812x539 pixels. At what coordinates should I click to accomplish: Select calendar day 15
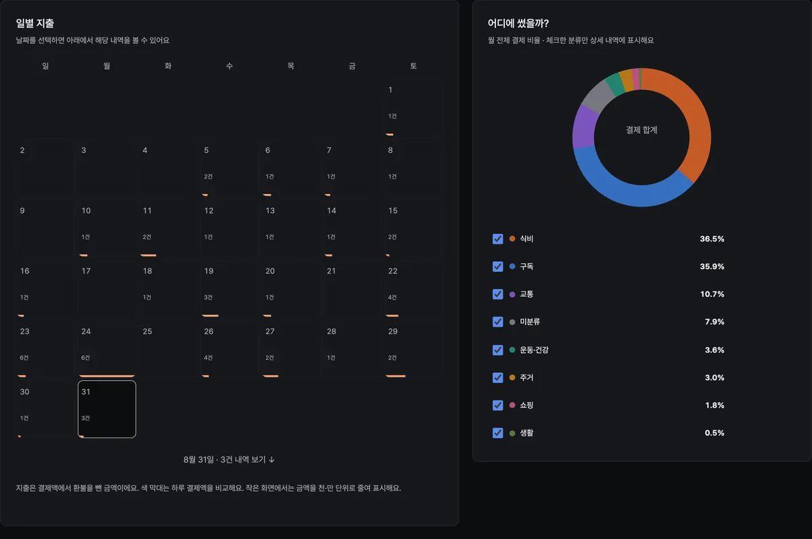coord(413,229)
